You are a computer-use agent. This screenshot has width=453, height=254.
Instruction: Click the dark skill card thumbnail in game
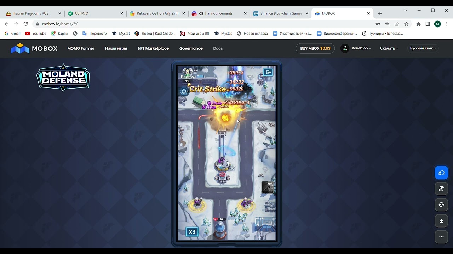click(267, 187)
